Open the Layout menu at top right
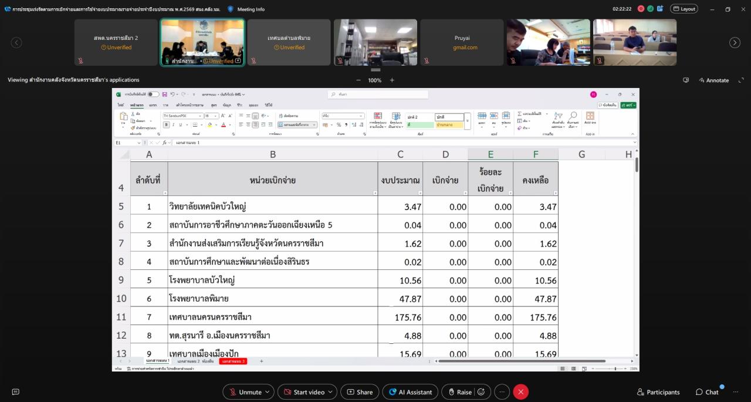 684,9
